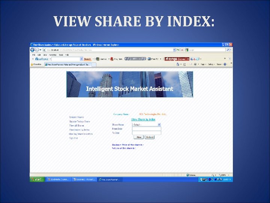Viewport: 270px width, 203px height.
Task: Open the Release Shares link
Action: click(76, 117)
